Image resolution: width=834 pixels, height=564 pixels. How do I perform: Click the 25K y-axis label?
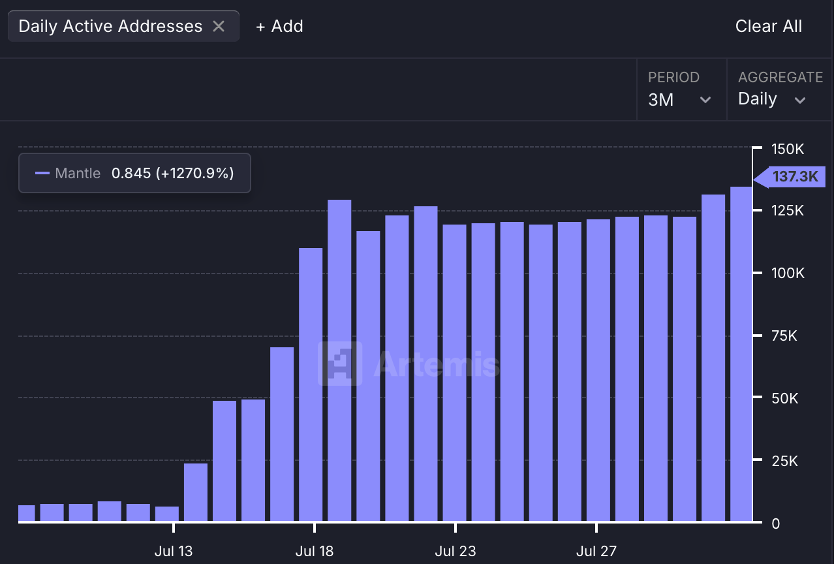[x=785, y=461]
